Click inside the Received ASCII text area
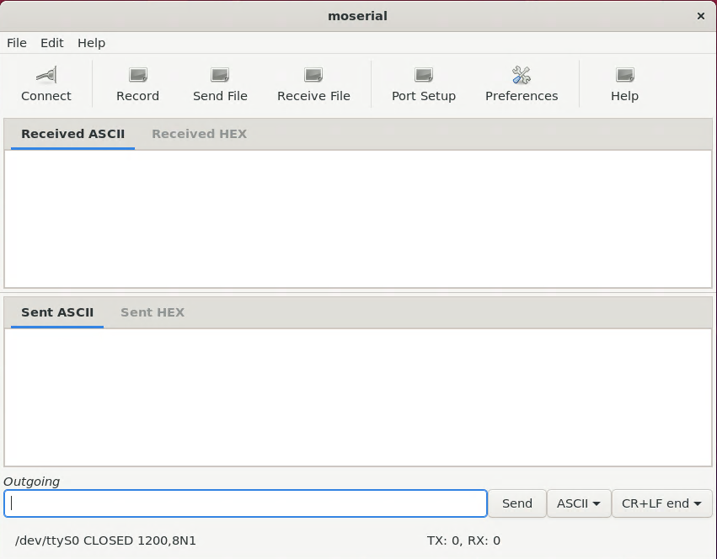Screen dimensions: 717x559 [358, 219]
